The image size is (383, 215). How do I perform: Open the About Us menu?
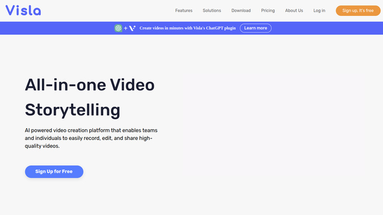(x=294, y=11)
